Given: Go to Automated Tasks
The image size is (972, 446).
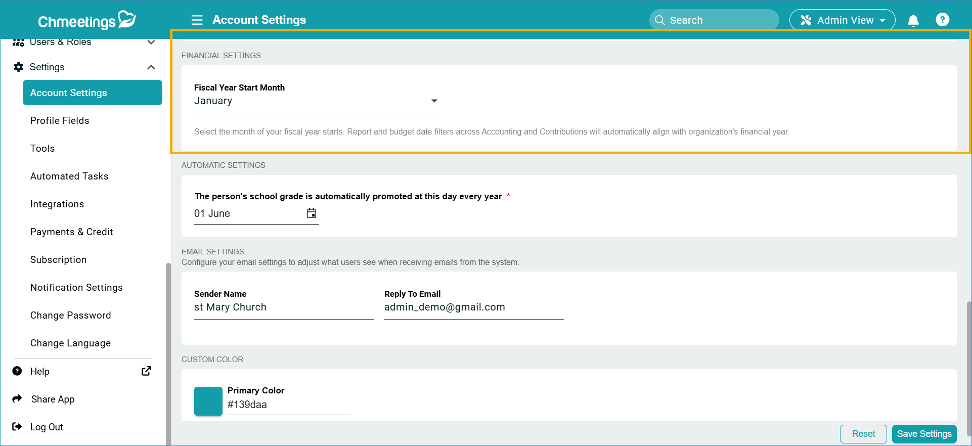Looking at the screenshot, I should pos(69,176).
